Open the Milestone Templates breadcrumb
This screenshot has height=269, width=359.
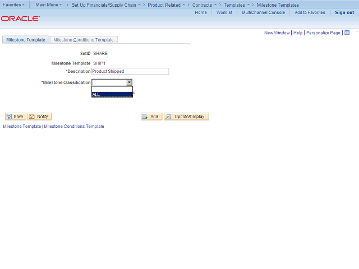(x=278, y=5)
